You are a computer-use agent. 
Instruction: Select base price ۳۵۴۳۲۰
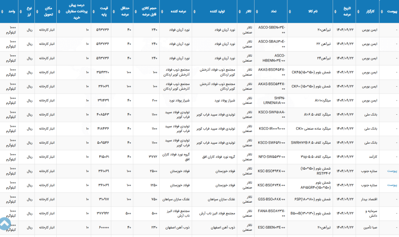pos(103,72)
